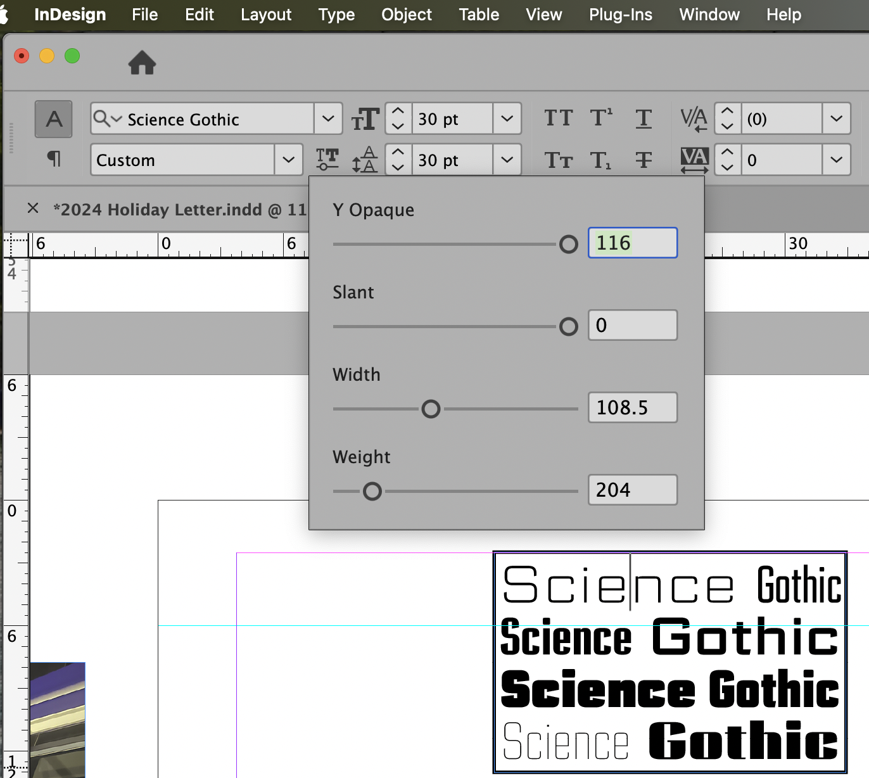Click the Weight value field 204
This screenshot has height=778, width=869.
[x=633, y=490]
